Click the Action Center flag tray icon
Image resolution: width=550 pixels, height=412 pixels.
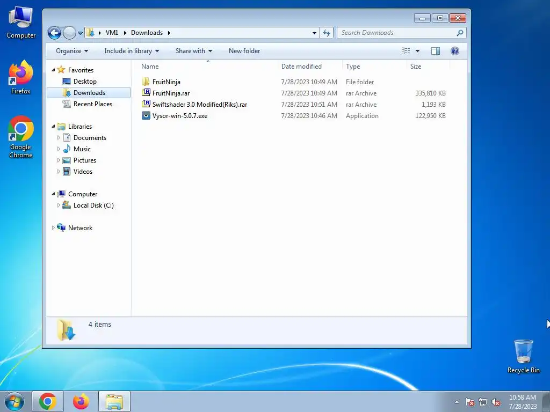point(470,402)
